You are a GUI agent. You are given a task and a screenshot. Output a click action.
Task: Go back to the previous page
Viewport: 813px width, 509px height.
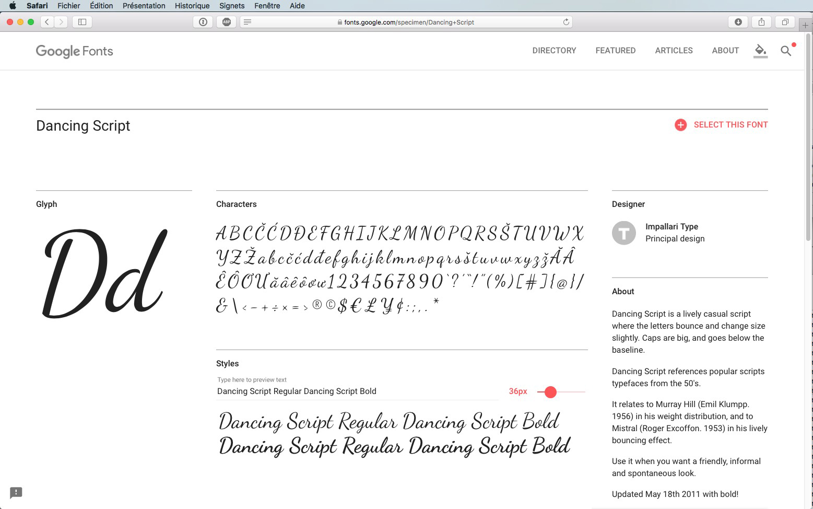pyautogui.click(x=47, y=22)
